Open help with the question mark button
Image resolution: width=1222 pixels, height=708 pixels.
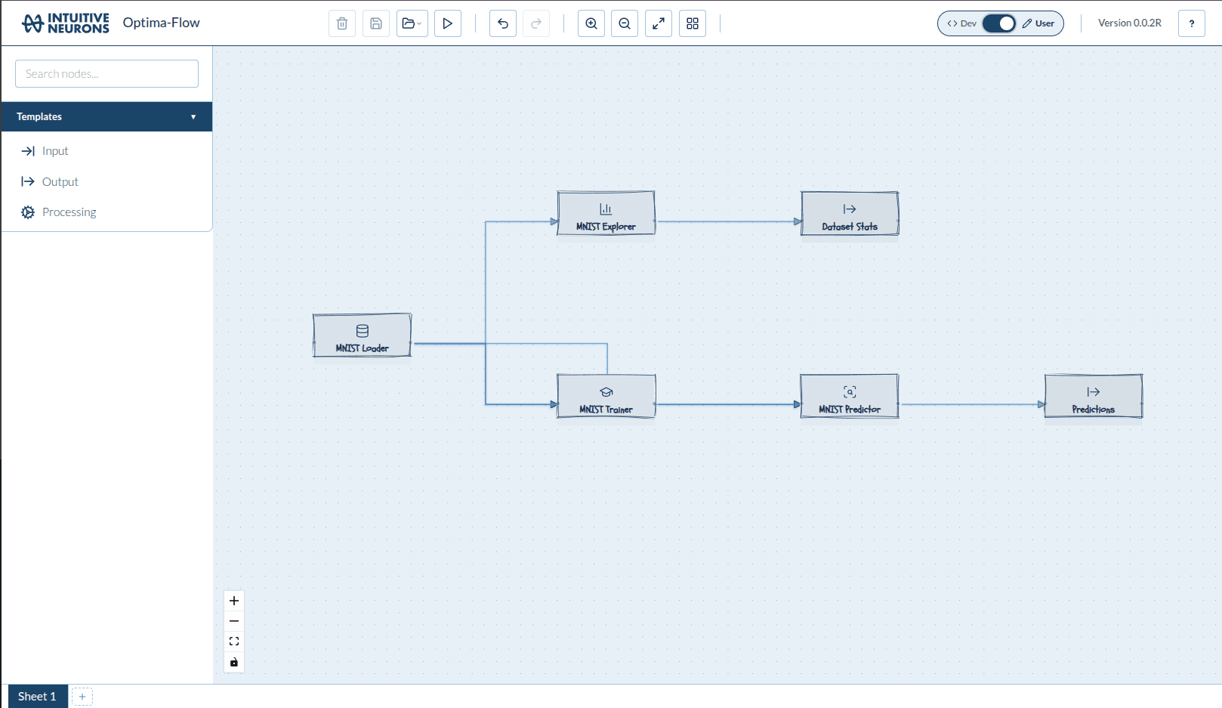[1192, 23]
